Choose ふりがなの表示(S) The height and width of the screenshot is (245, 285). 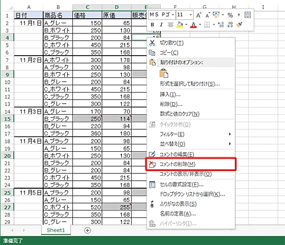[x=191, y=204]
